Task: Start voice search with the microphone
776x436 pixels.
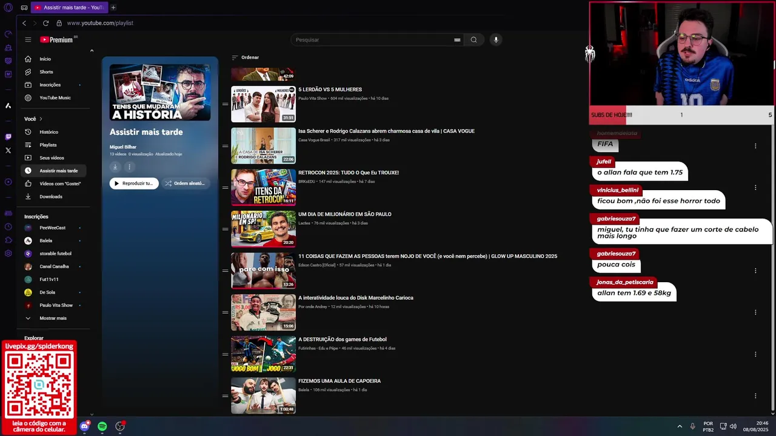Action: pos(496,40)
